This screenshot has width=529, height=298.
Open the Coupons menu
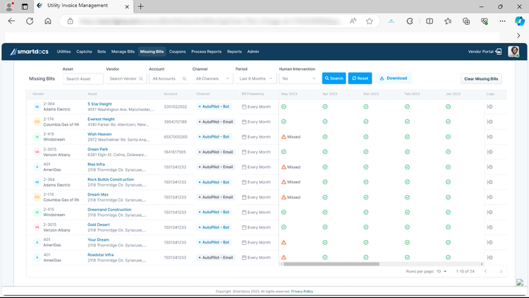pyautogui.click(x=178, y=52)
